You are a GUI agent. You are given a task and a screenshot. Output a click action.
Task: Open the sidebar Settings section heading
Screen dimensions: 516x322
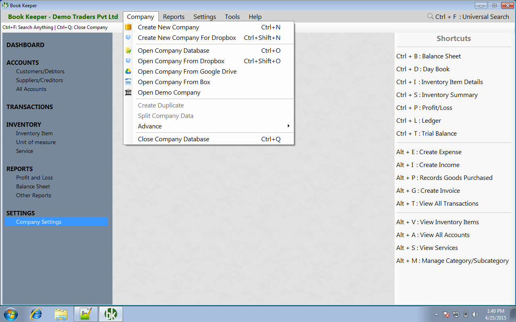21,213
